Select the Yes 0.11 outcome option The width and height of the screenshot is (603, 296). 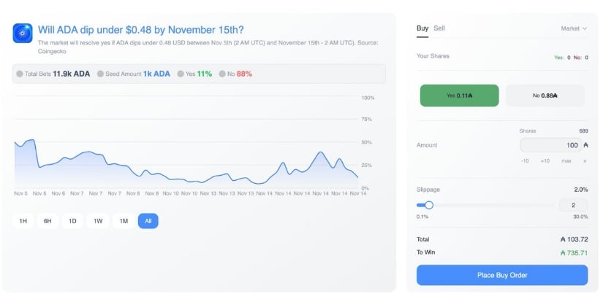[459, 95]
